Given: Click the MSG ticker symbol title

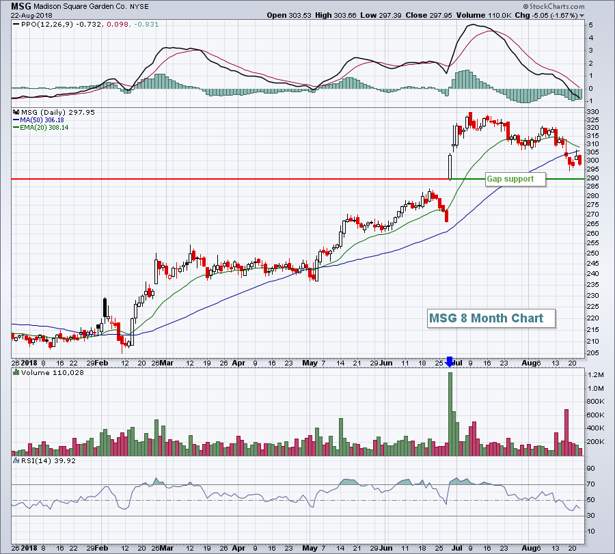Looking at the screenshot, I should (20, 6).
